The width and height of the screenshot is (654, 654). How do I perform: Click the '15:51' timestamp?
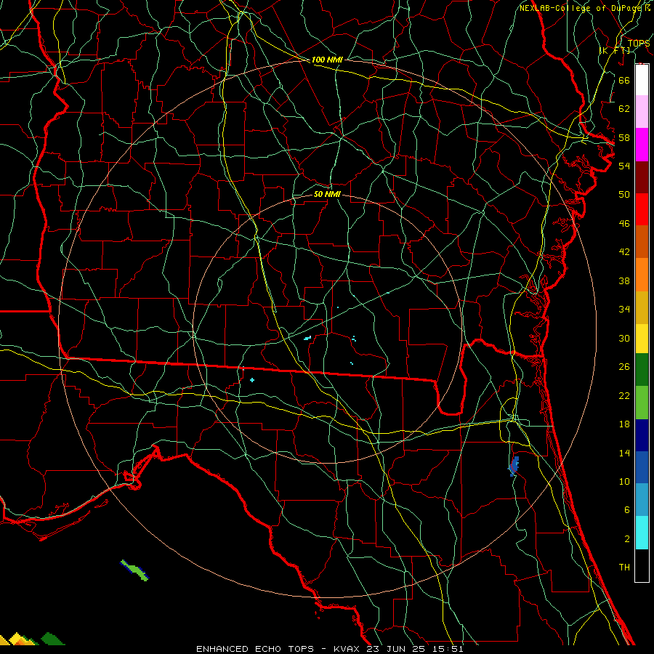click(x=448, y=649)
